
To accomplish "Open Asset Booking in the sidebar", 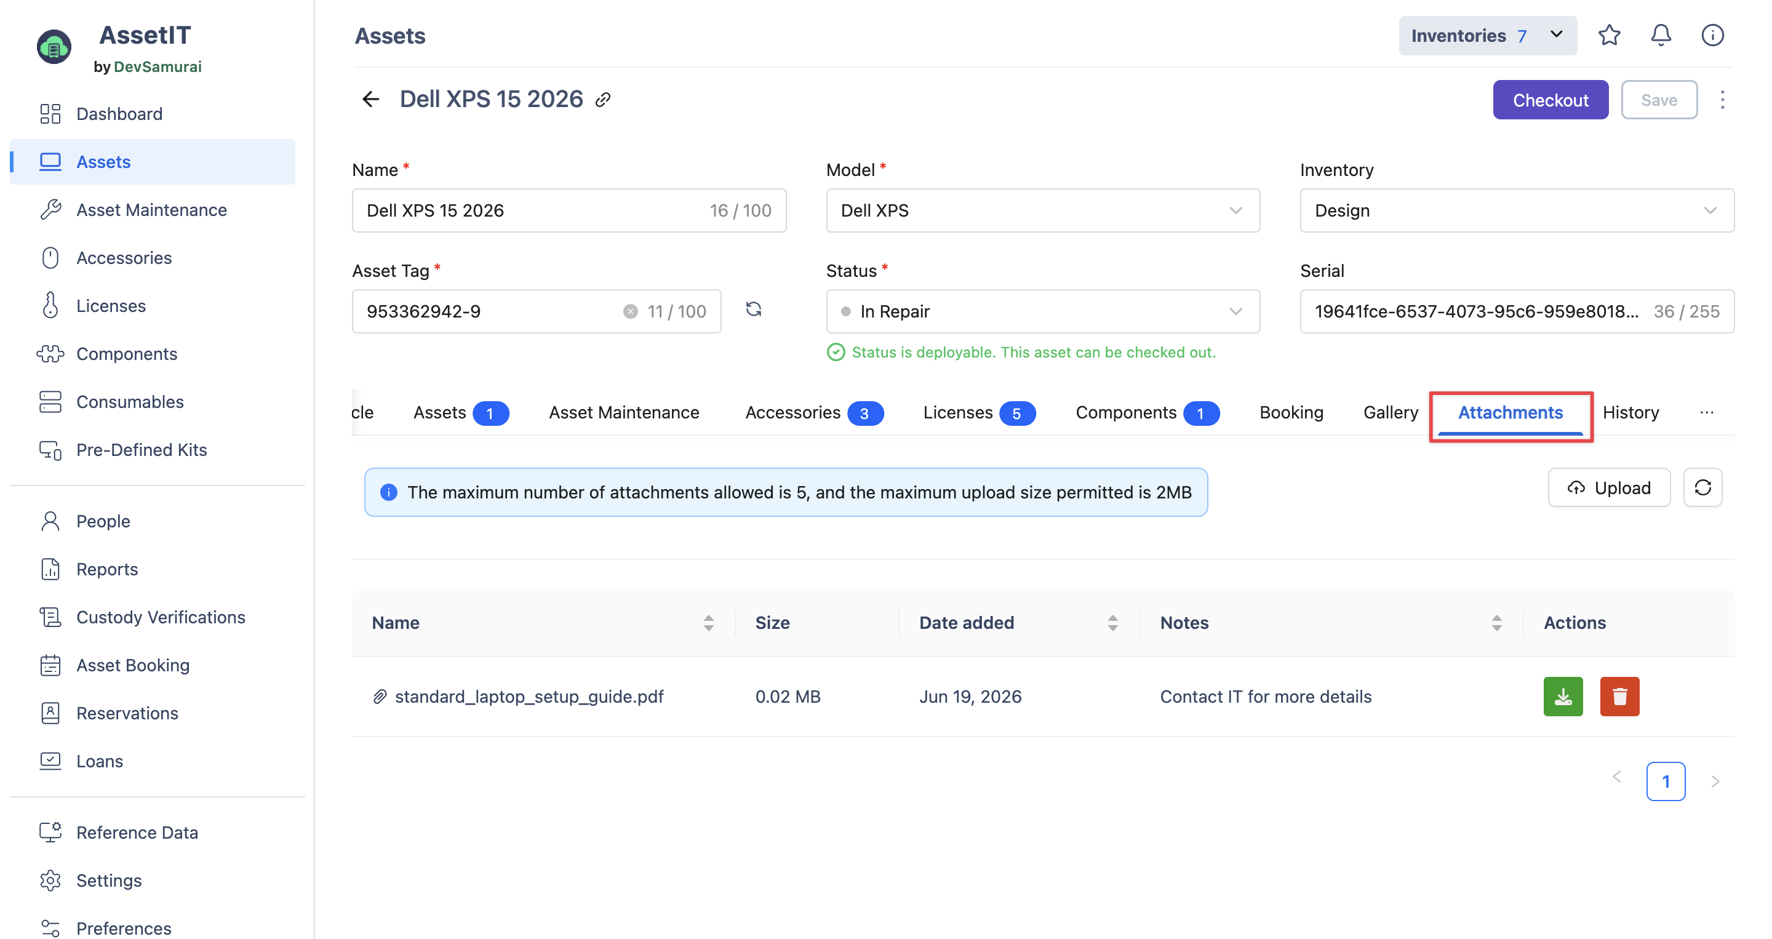I will (153, 665).
